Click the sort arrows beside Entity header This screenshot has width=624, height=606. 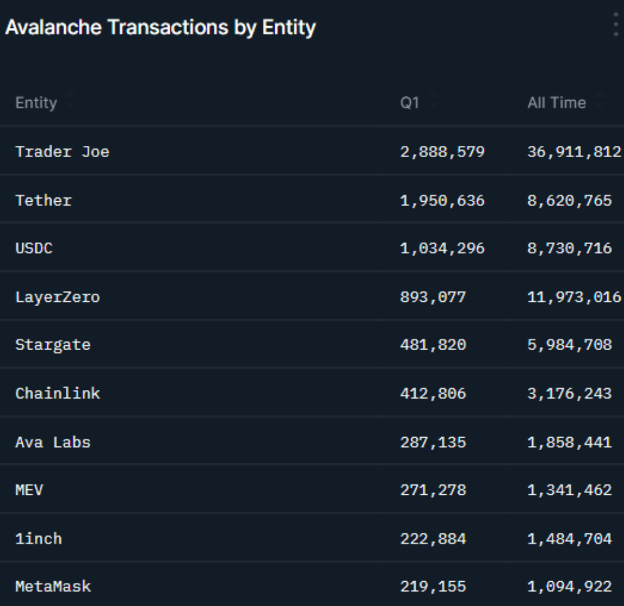pos(68,103)
